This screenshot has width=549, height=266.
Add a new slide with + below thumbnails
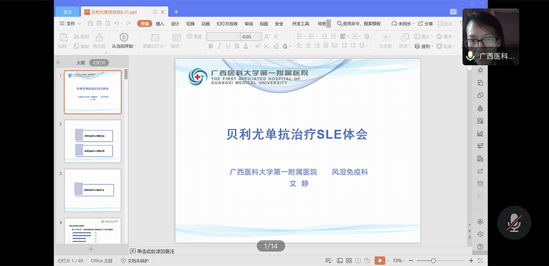click(91, 249)
